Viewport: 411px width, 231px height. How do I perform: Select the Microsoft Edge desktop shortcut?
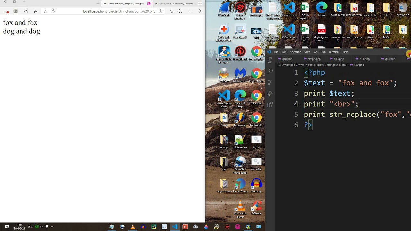240,99
